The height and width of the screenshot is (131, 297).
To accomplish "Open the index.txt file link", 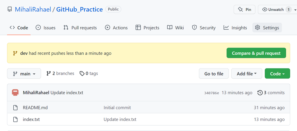I will click(x=31, y=119).
